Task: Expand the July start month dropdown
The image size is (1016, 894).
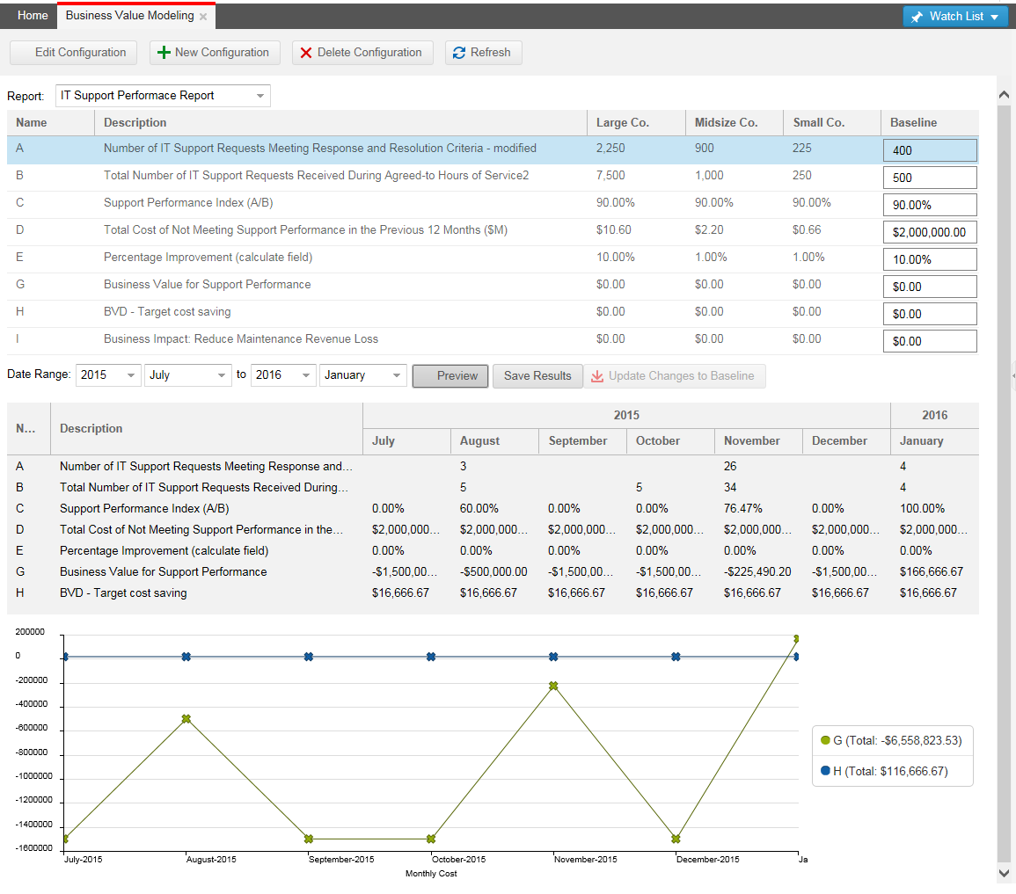Action: pyautogui.click(x=222, y=375)
